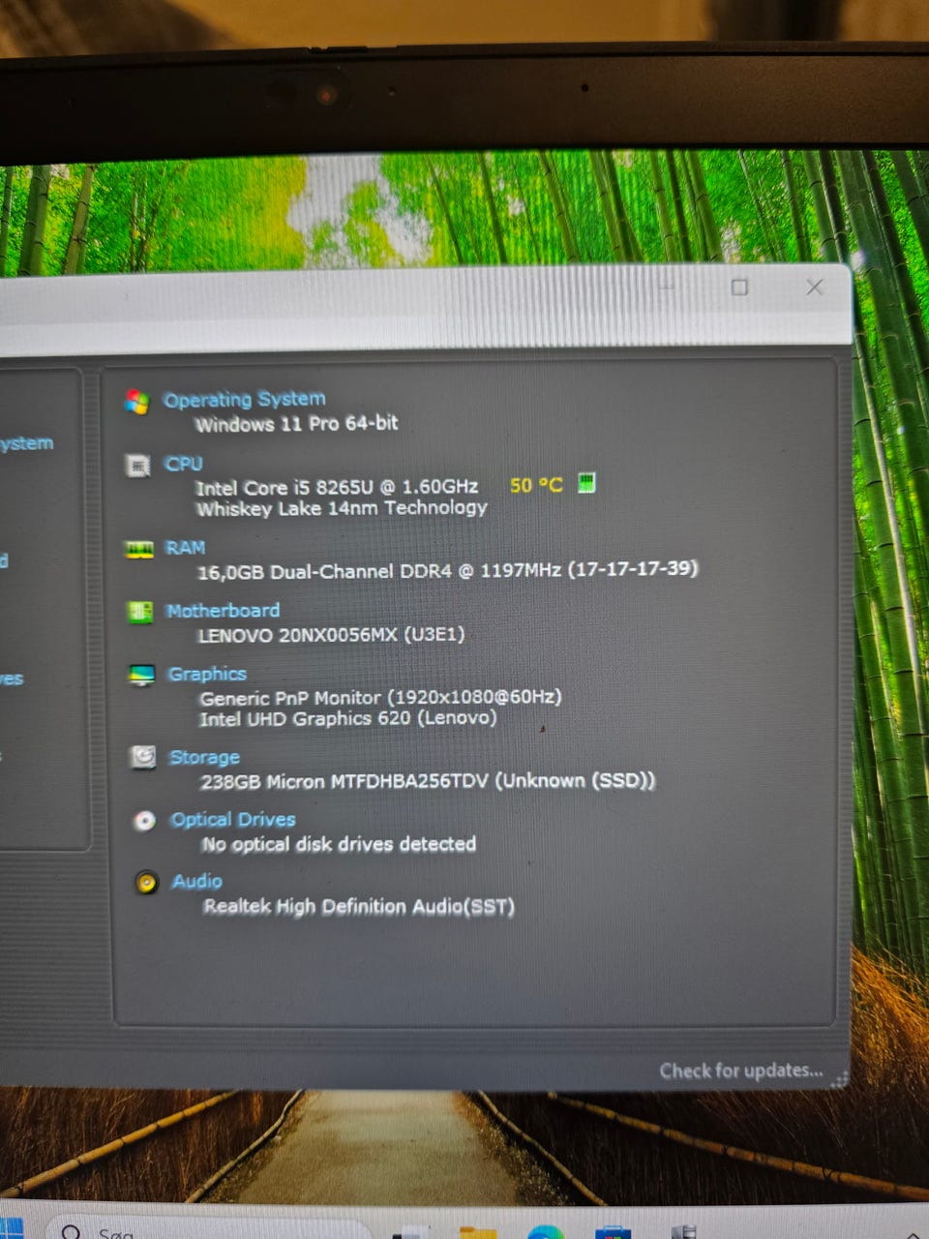Screen dimensions: 929x1239
Task: Click the green Motherboard icon
Action: pyautogui.click(x=140, y=612)
